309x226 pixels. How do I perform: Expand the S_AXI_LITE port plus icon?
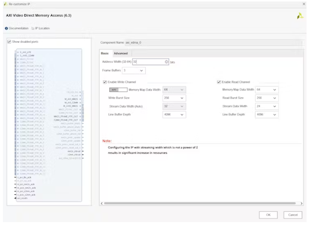point(17,52)
